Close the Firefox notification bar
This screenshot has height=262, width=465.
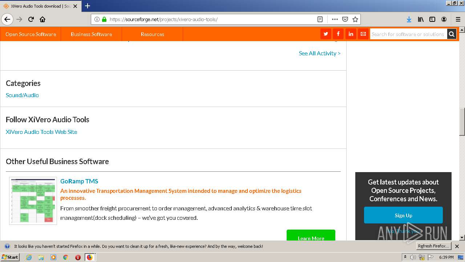tap(457, 246)
